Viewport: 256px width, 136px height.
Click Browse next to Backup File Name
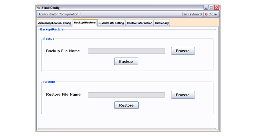point(183,51)
